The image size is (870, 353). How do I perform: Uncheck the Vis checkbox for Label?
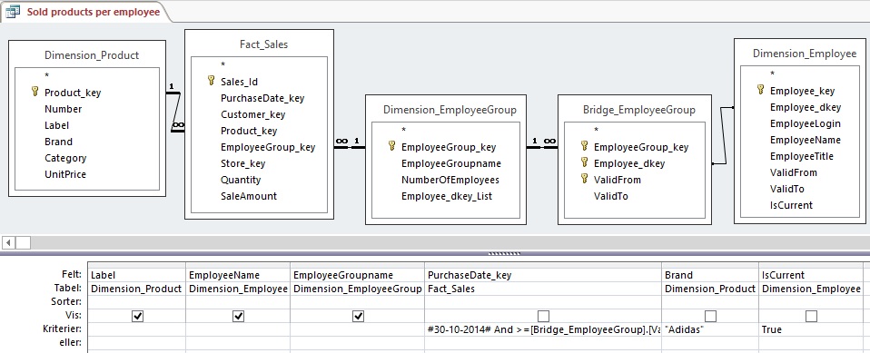click(x=137, y=316)
